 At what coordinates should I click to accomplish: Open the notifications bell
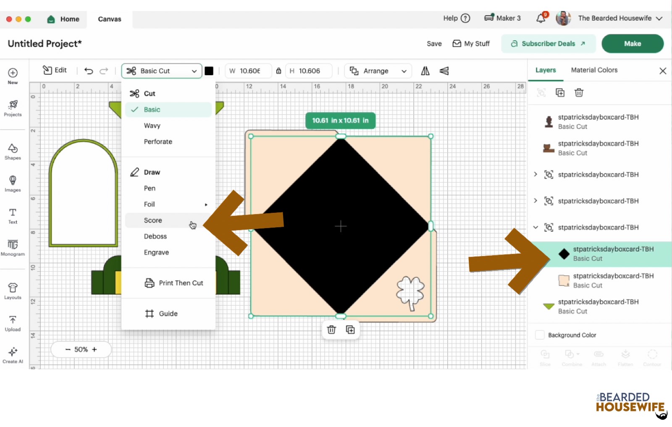pyautogui.click(x=541, y=18)
